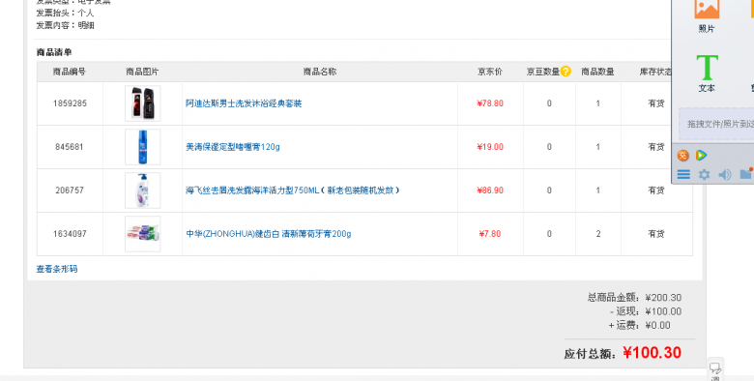Click 有货 status in the 海飞丝 row

point(656,190)
